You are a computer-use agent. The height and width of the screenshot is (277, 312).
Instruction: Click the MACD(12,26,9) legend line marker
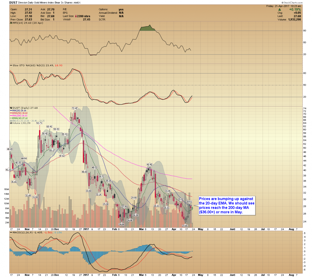pyautogui.click(x=11, y=233)
